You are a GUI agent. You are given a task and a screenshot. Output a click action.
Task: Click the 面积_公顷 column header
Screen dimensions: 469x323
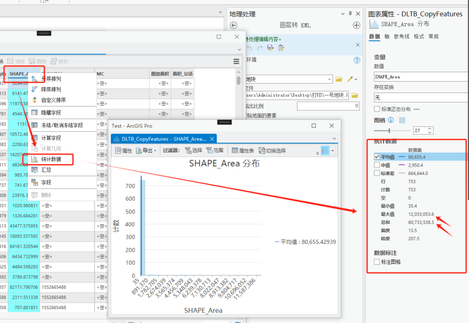182,73
